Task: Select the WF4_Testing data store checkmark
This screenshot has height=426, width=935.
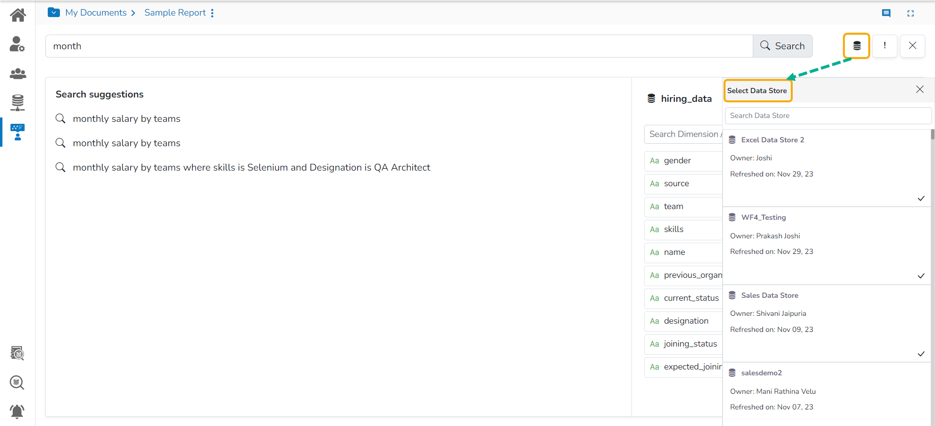Action: 921,276
